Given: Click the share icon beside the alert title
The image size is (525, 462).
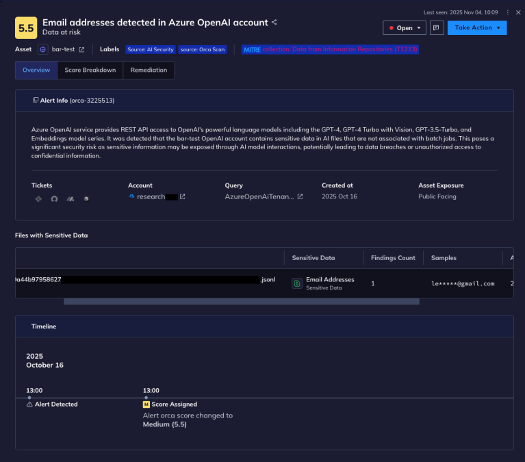Looking at the screenshot, I should [274, 23].
